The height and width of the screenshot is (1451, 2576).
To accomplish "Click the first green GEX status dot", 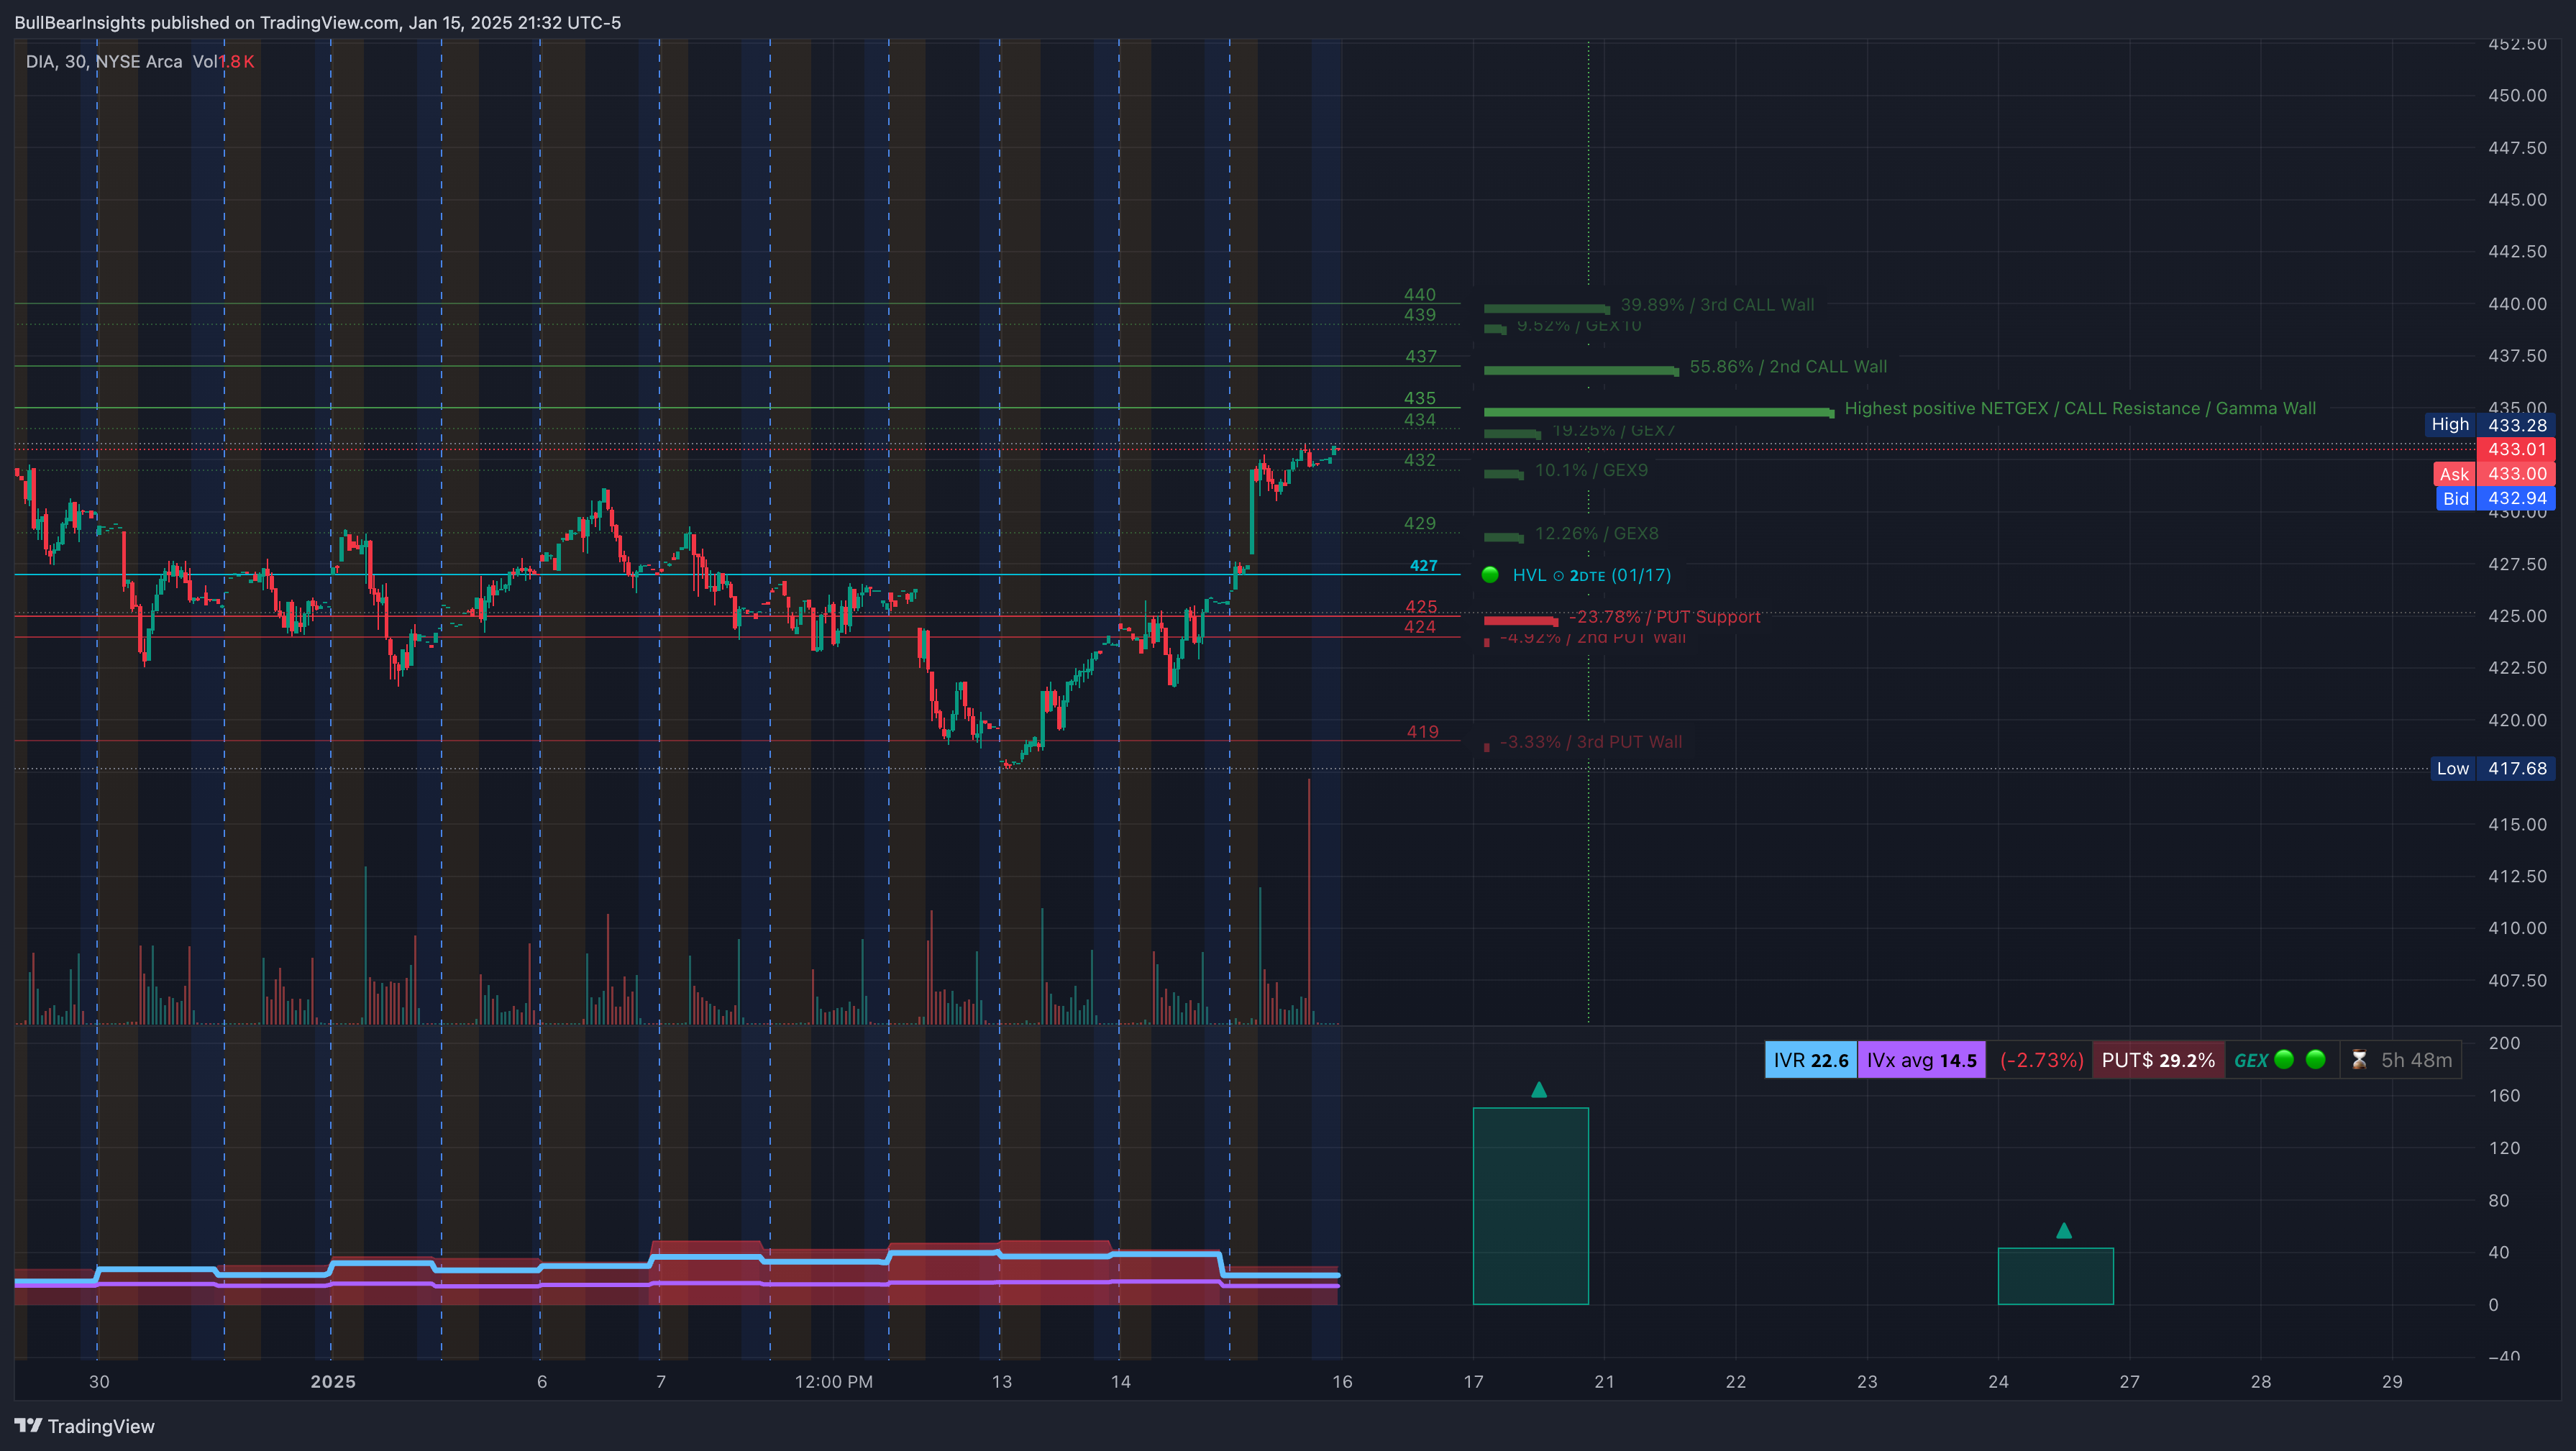I will 2284,1059.
